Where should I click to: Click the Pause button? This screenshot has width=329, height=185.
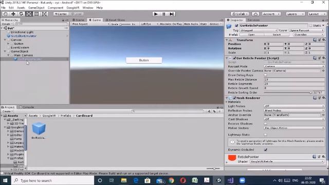tap(164, 14)
